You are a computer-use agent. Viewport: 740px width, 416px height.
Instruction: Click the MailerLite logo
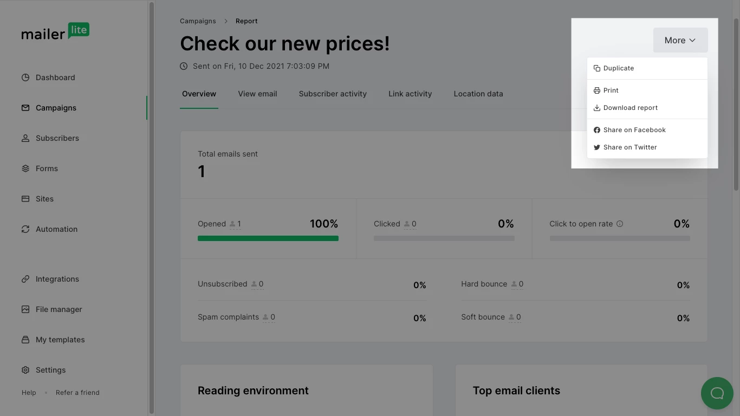pyautogui.click(x=55, y=32)
